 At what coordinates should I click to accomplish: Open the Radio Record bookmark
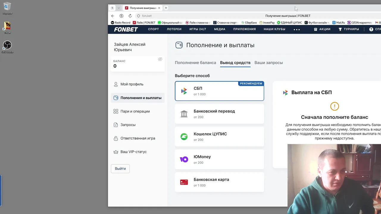coord(121,23)
